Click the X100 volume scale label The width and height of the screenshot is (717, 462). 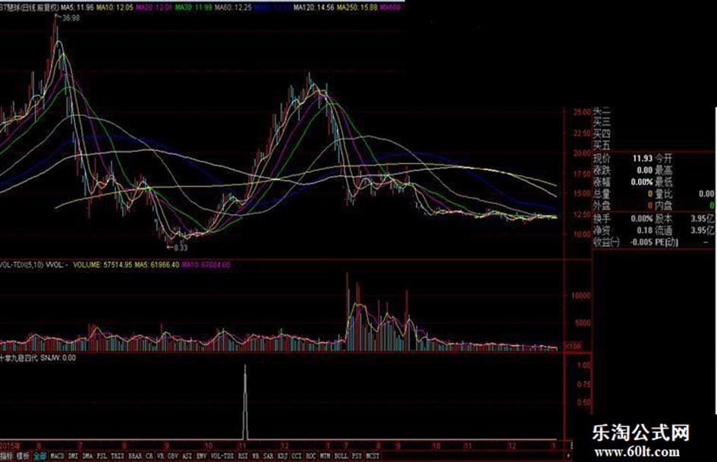[x=574, y=346]
